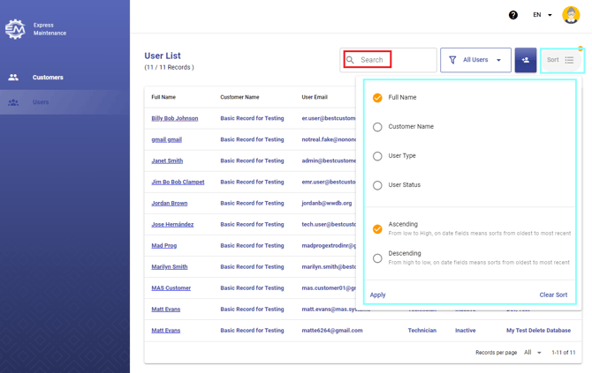Screen dimensions: 592x373
Task: Open the EN language dropdown
Action: click(x=543, y=15)
